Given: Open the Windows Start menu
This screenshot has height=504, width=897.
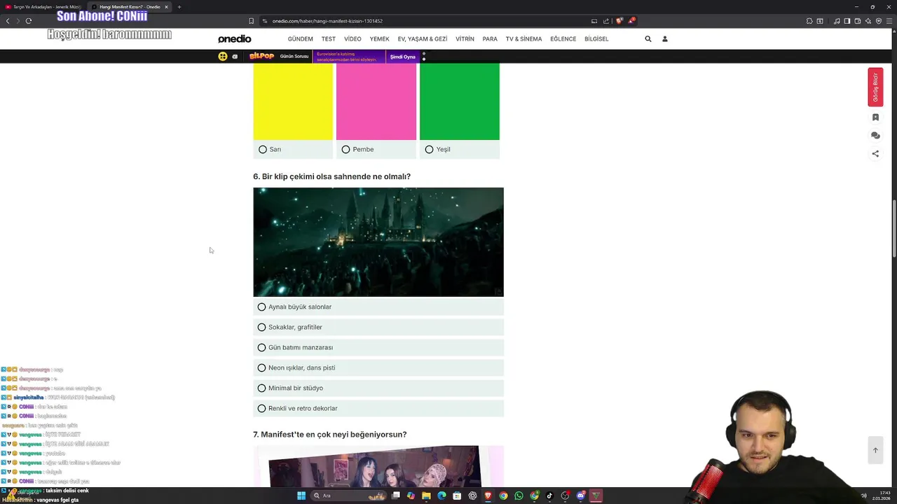Looking at the screenshot, I should [301, 496].
